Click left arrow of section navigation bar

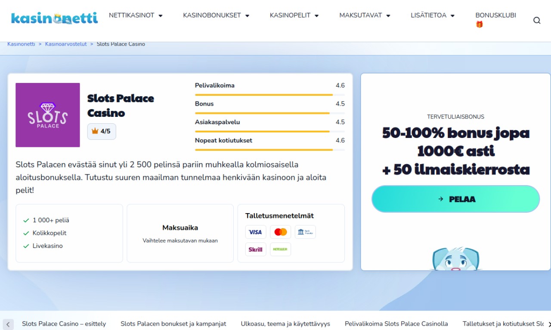[8, 324]
